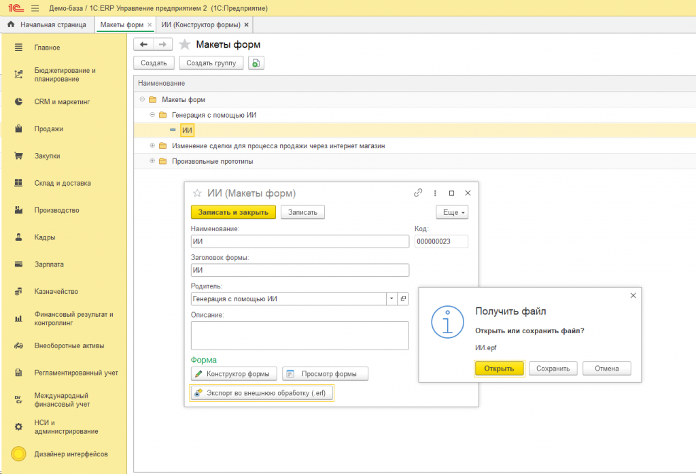Image resolution: width=696 pixels, height=474 pixels.
Task: Click Экспорт во внешнюю обработку (.erf)
Action: pos(262,393)
